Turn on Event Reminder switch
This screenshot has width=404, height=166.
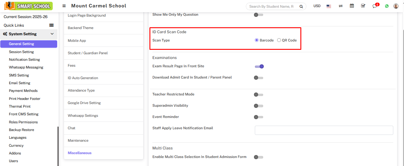pyautogui.click(x=258, y=117)
